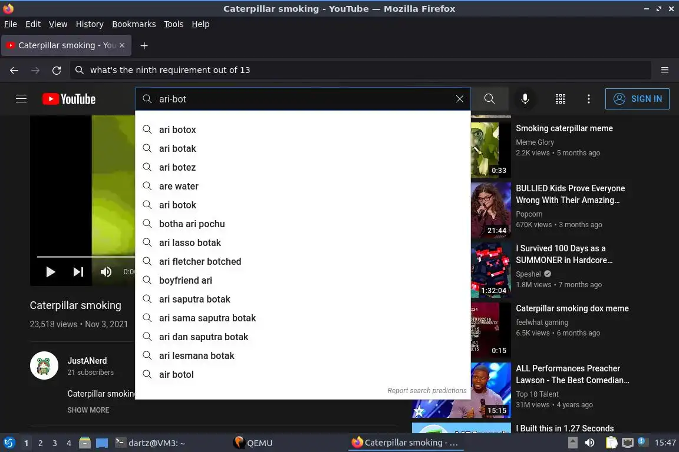Choose the 'ari botez' suggestion
This screenshot has height=452, width=679.
click(x=303, y=167)
